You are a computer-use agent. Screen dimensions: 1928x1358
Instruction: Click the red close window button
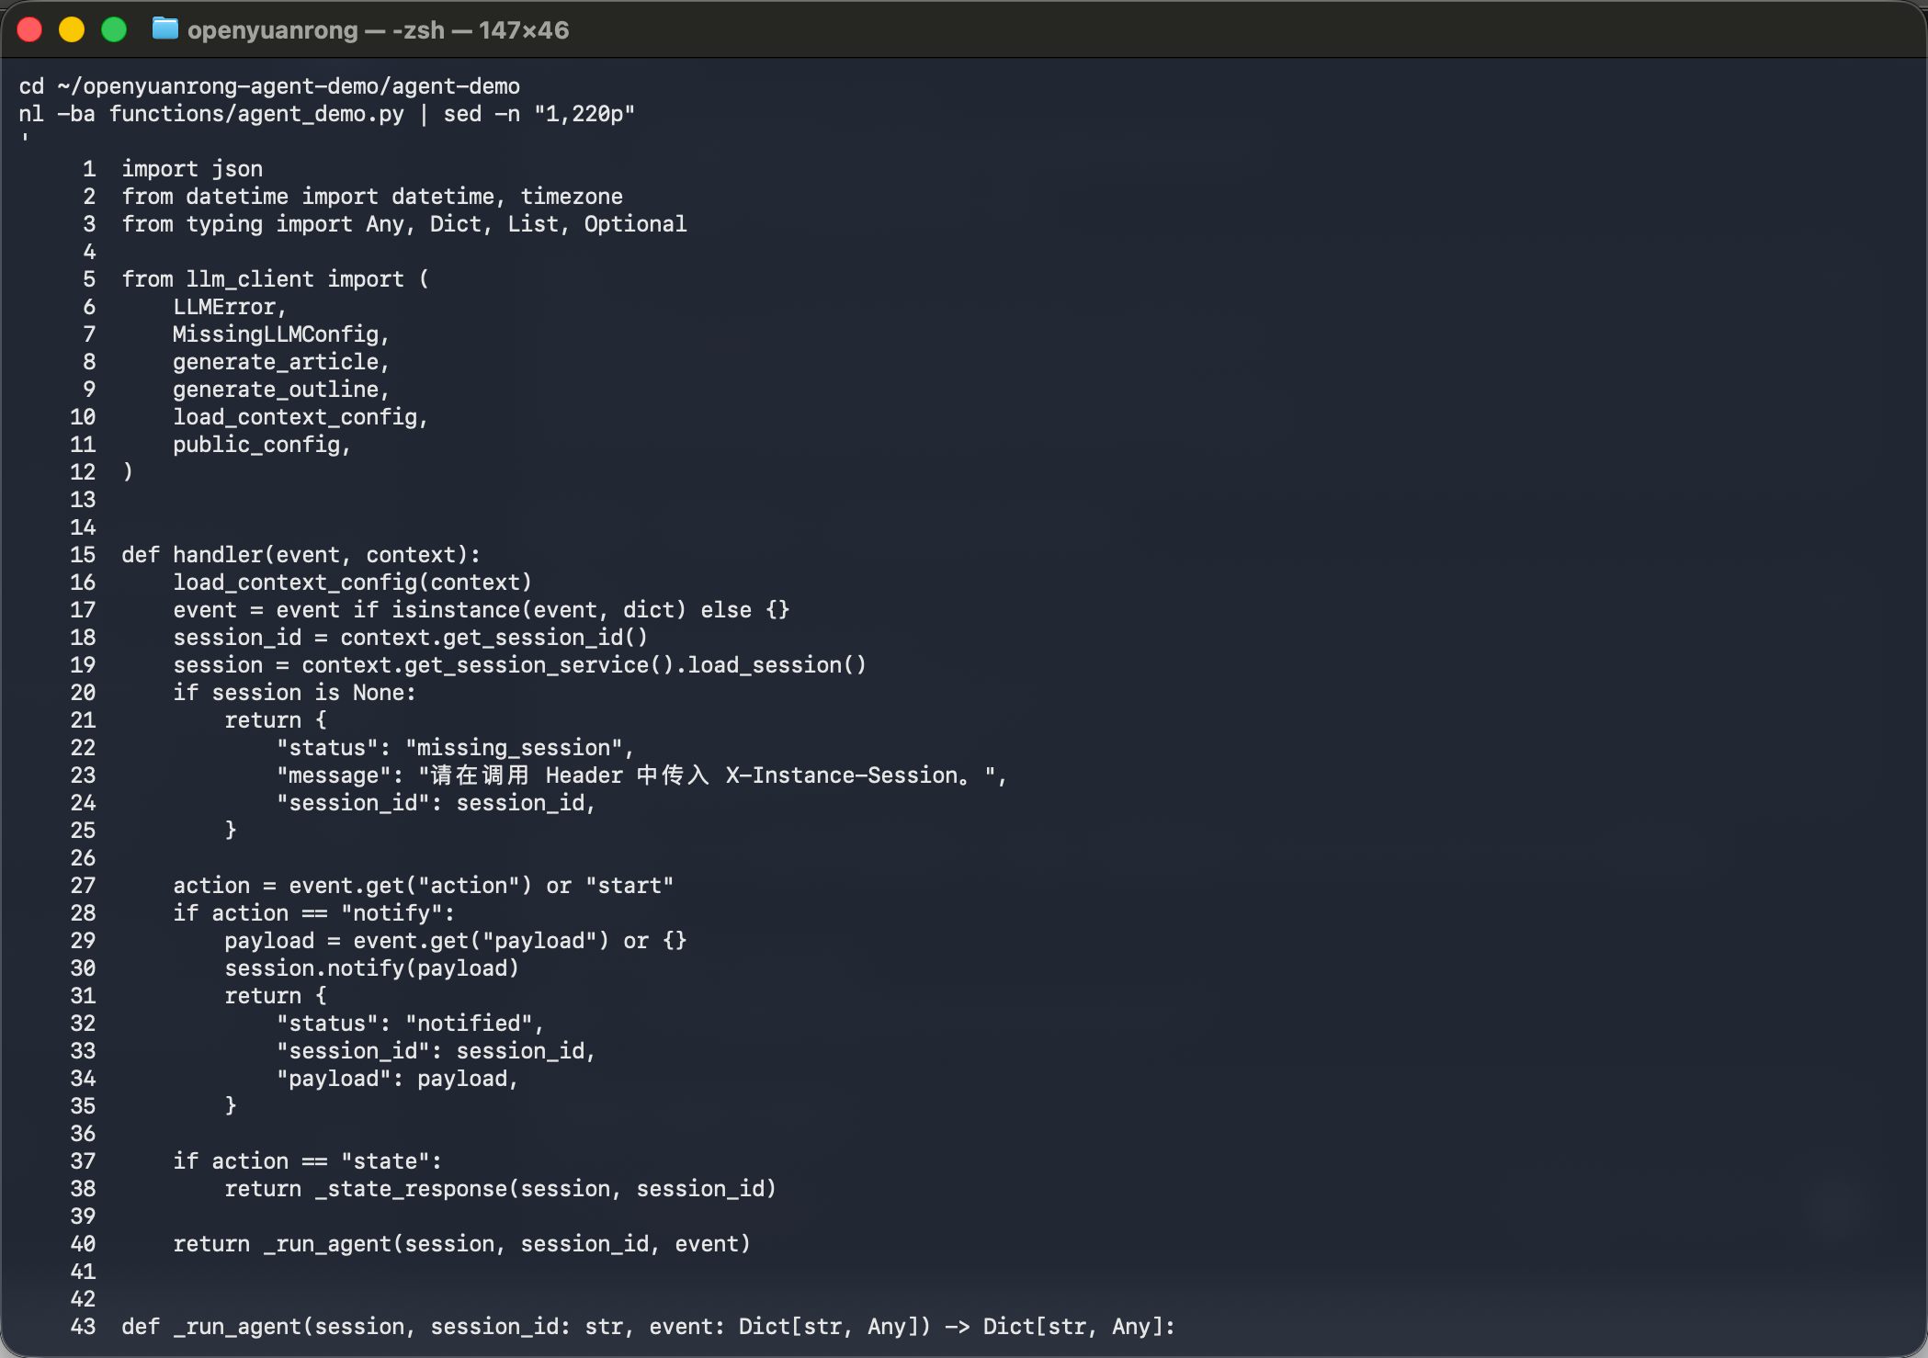pos(29,30)
